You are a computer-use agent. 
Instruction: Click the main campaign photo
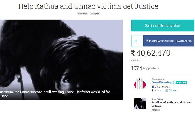click(x=61, y=60)
